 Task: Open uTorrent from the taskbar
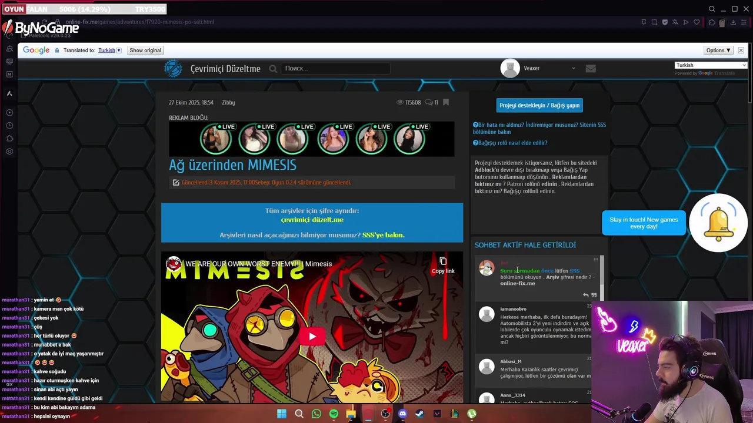click(x=472, y=414)
